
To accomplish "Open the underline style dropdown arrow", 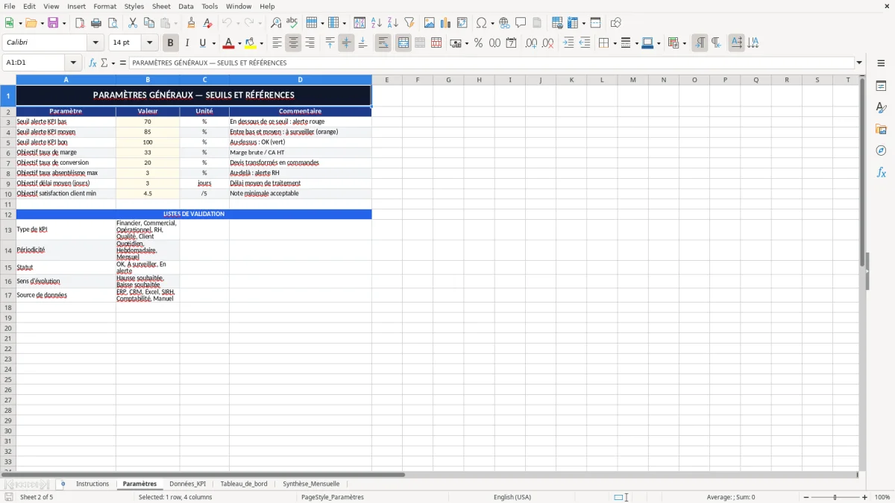I will click(x=213, y=43).
